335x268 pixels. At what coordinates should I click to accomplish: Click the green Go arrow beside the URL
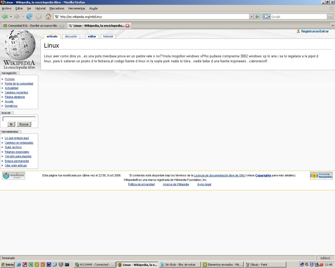pyautogui.click(x=257, y=16)
